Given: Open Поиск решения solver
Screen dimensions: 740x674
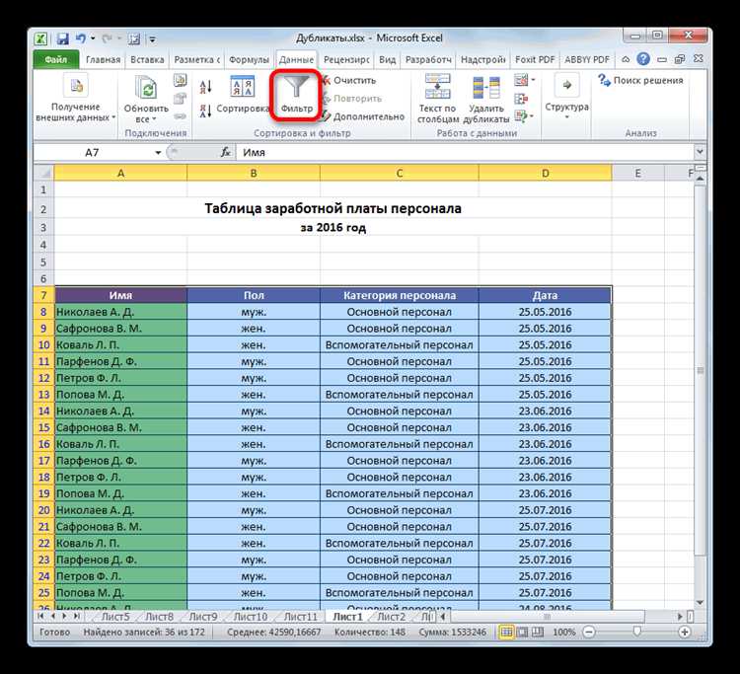Looking at the screenshot, I should pos(640,80).
